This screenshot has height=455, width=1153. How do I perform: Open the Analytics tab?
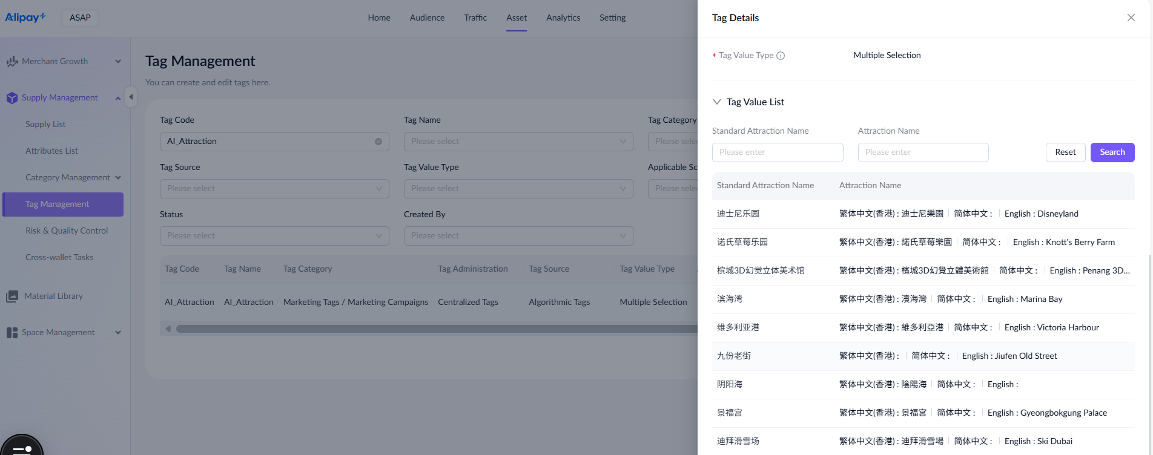click(x=563, y=18)
